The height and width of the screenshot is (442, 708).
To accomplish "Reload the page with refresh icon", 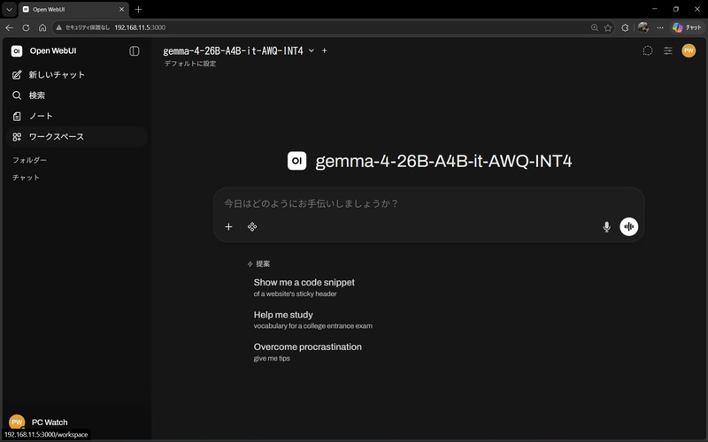I will pos(26,27).
